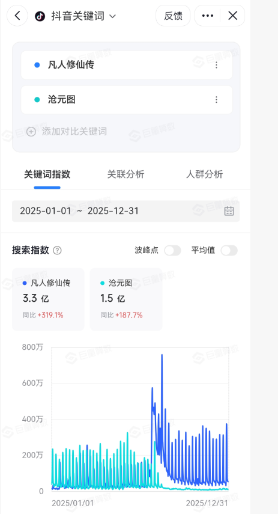Close the mini program with X
The image size is (278, 514).
pyautogui.click(x=233, y=16)
